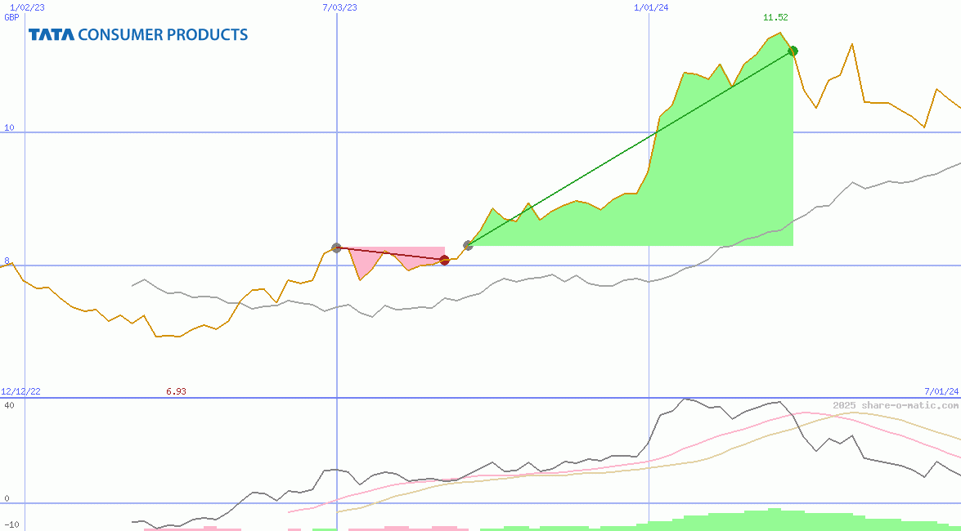Image resolution: width=961 pixels, height=531 pixels.
Task: Click the 12/12/22 start-date label
Action: point(19,390)
